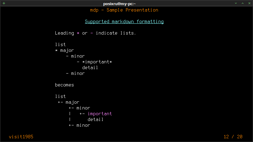Click the 'Supported markdown formatting' heading link
This screenshot has height=142, width=253.
[x=124, y=22]
